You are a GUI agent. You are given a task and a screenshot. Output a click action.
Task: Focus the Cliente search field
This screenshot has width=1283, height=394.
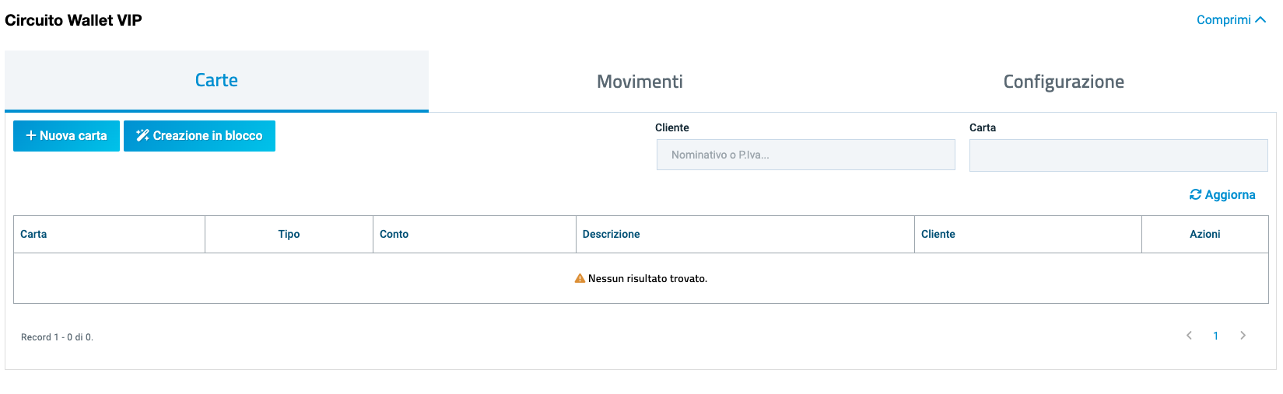[x=805, y=155]
